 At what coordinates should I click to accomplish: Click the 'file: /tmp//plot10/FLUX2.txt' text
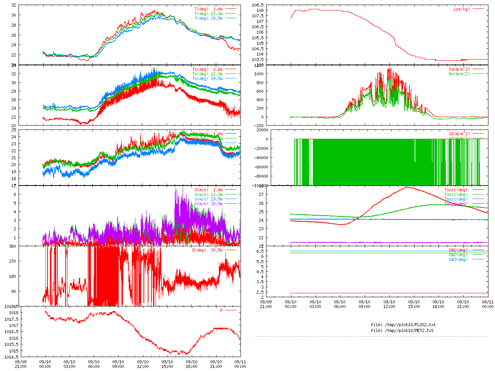click(403, 325)
